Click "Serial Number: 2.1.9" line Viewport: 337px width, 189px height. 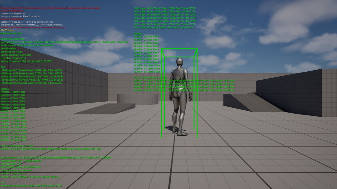coord(12,164)
